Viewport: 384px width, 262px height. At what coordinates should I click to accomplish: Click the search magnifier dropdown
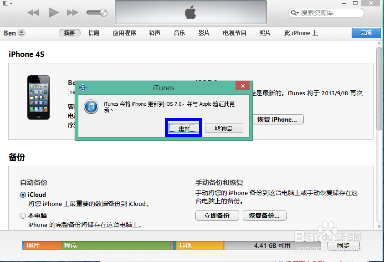point(295,13)
